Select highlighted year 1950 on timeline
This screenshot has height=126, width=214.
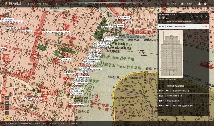pos(107,4)
